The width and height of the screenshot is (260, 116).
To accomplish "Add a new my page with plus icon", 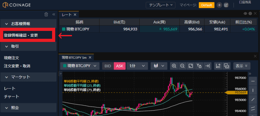I will click(x=219, y=5).
